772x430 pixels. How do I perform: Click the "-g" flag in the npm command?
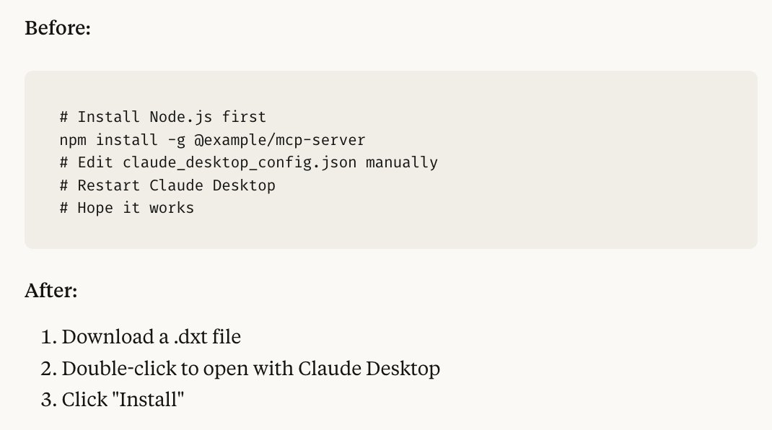176,141
